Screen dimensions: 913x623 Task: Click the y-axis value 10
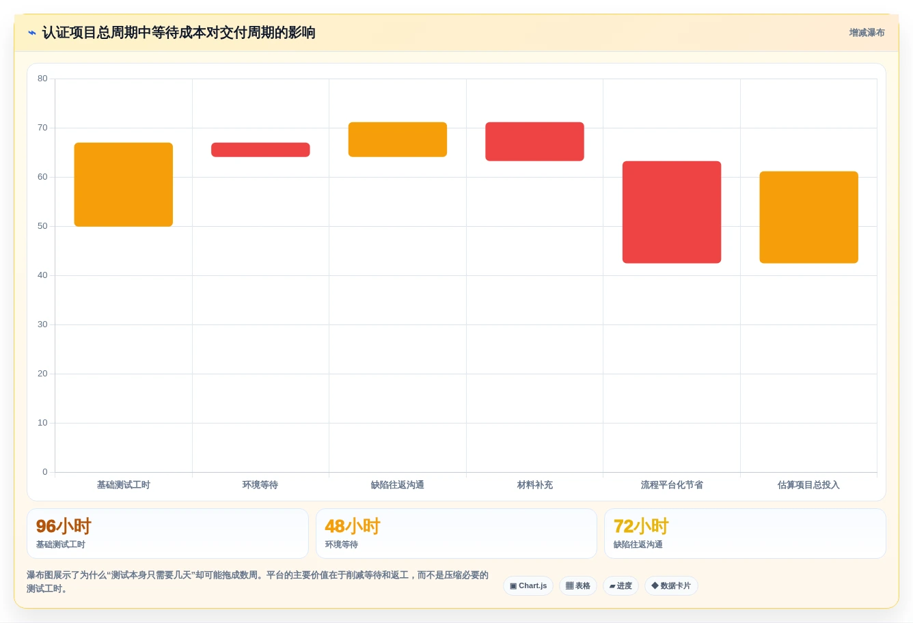42,423
